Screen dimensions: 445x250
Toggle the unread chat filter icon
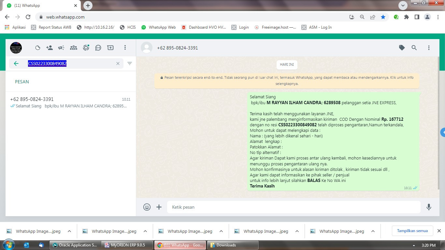[x=130, y=63]
